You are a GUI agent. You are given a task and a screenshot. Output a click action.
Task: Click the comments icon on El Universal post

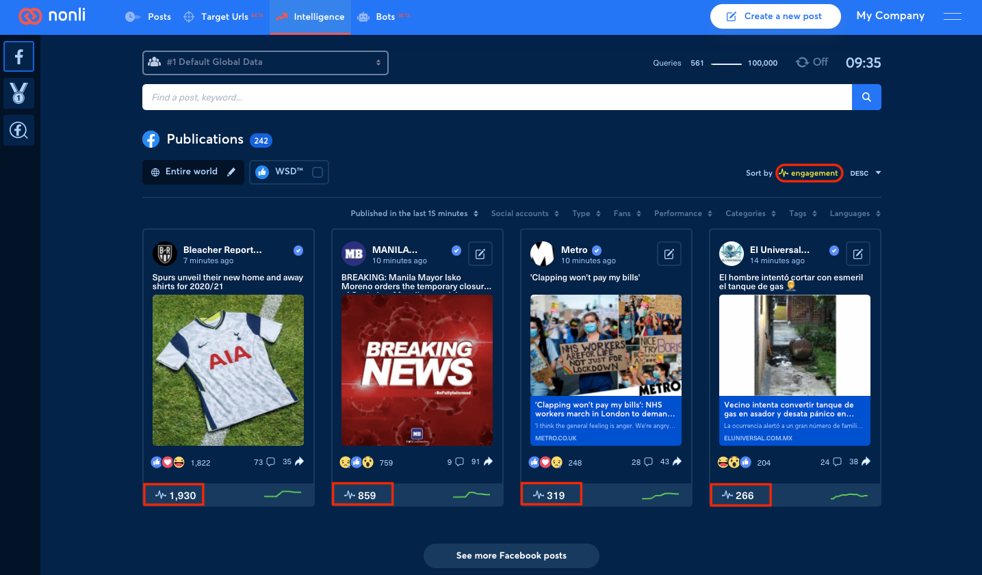click(x=837, y=462)
